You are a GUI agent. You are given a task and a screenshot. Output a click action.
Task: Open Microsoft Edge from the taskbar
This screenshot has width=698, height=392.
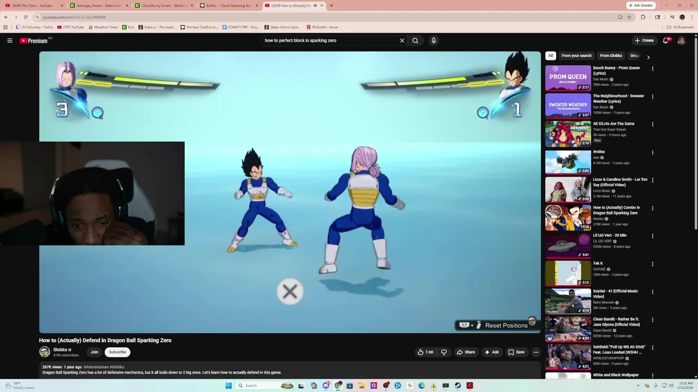click(422, 385)
